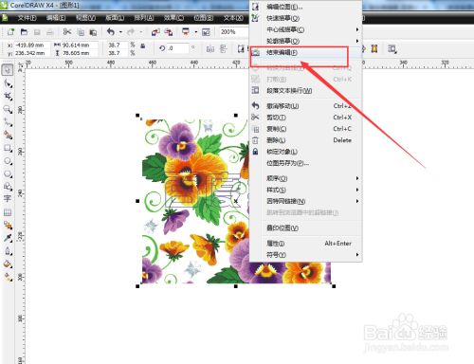
Task: Choose 编辑位图(E)... in context menu
Action: coord(306,7)
